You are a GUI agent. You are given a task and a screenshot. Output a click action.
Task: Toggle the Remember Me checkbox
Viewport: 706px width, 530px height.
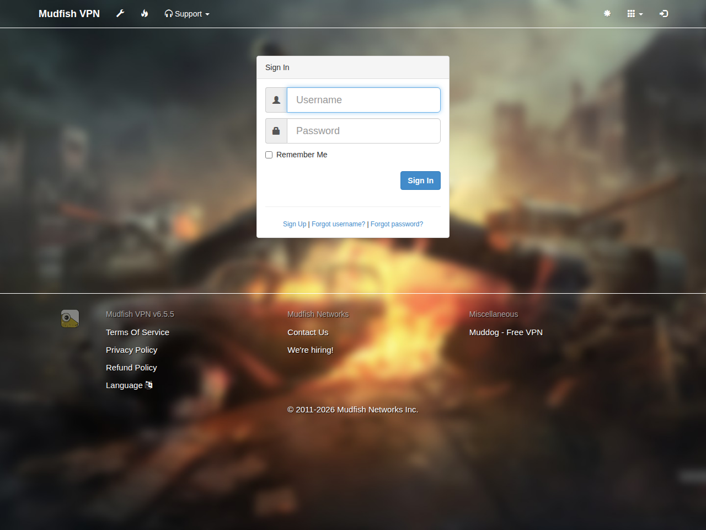tap(269, 155)
